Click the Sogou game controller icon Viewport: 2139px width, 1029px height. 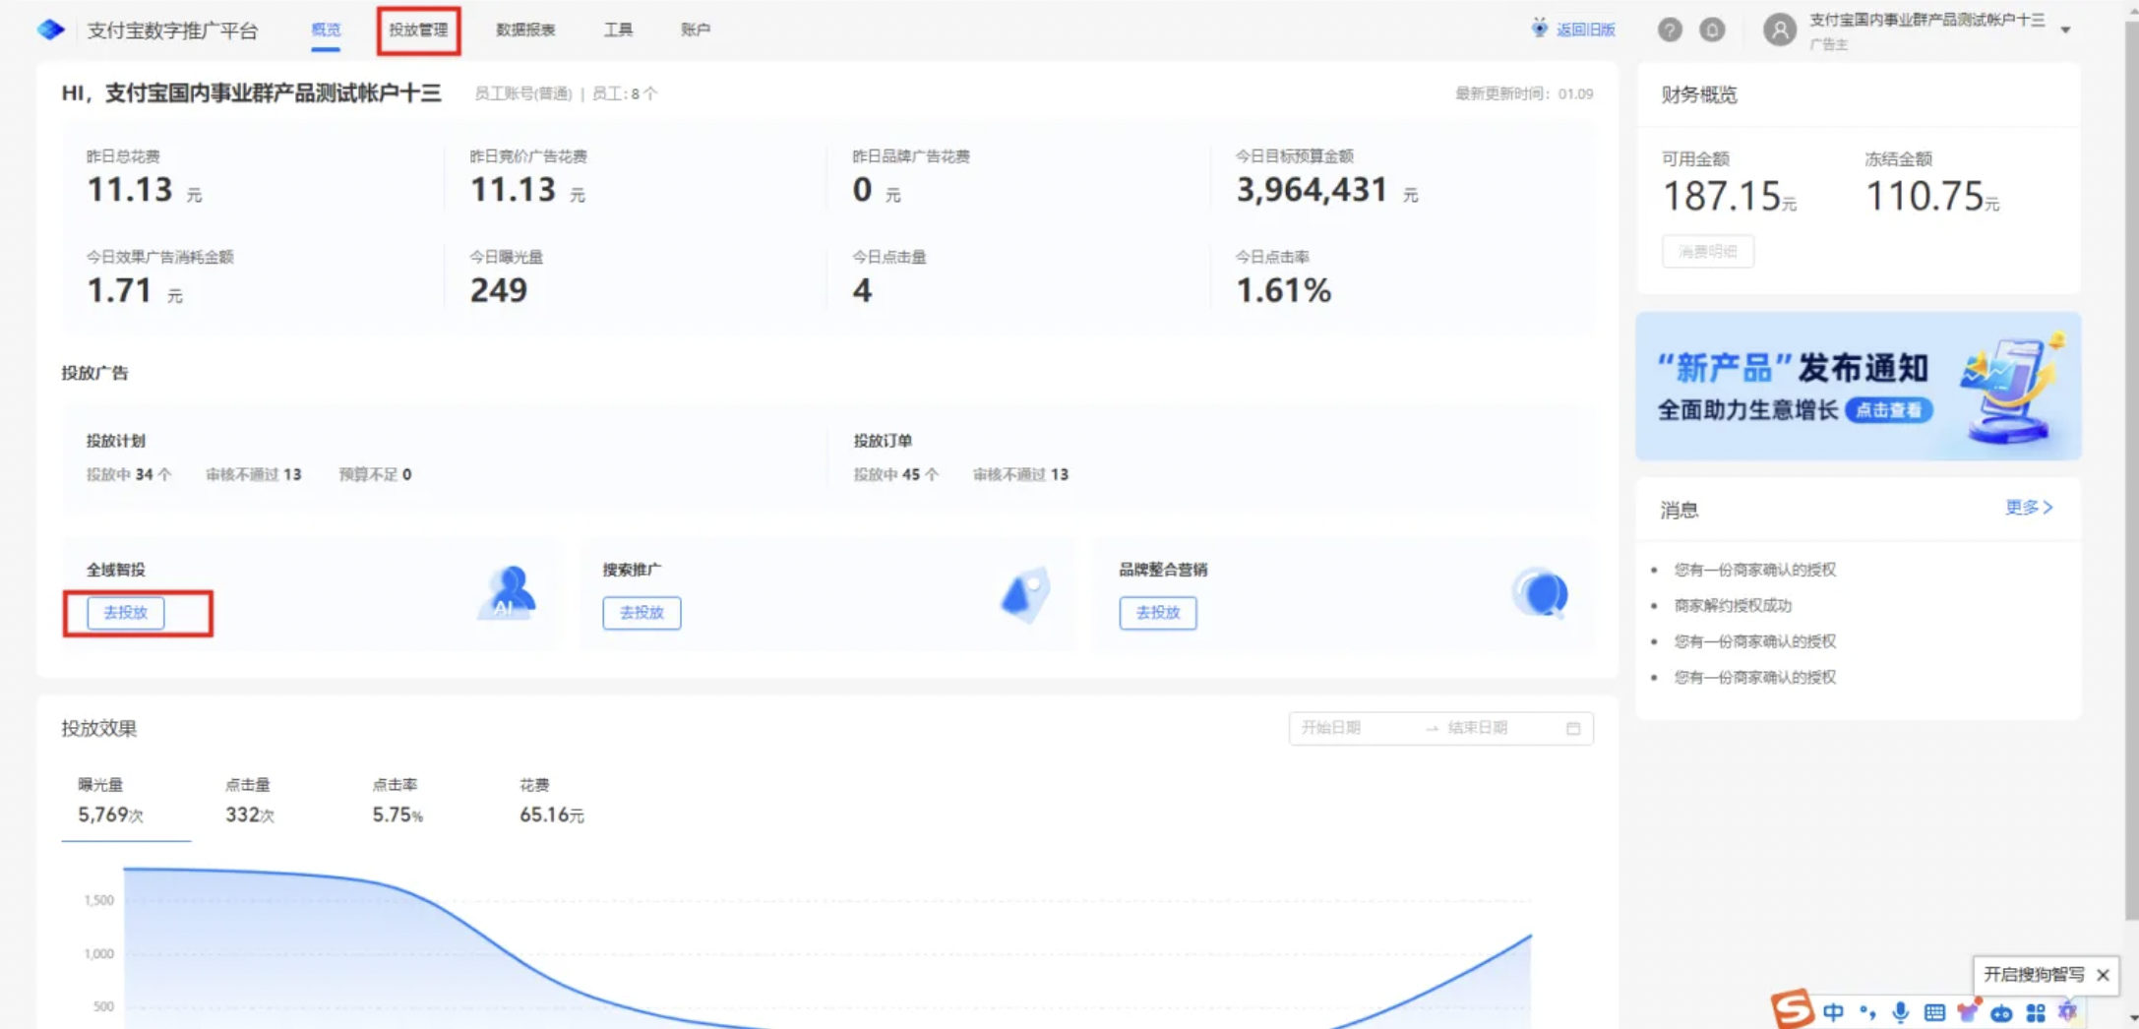pyautogui.click(x=2001, y=1013)
